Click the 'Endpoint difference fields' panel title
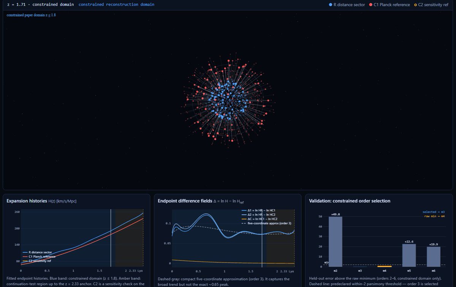456x287 pixels. pos(185,201)
